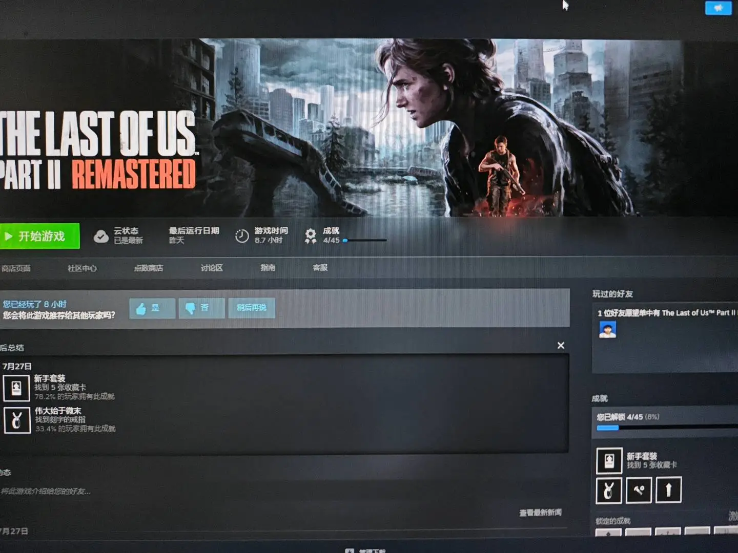Click the blue megaphone button at the top right
The image size is (738, 553).
pyautogui.click(x=718, y=8)
